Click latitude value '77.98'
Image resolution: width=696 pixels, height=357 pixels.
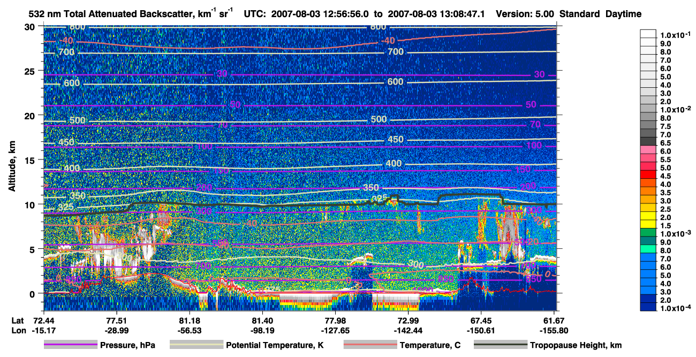335,321
